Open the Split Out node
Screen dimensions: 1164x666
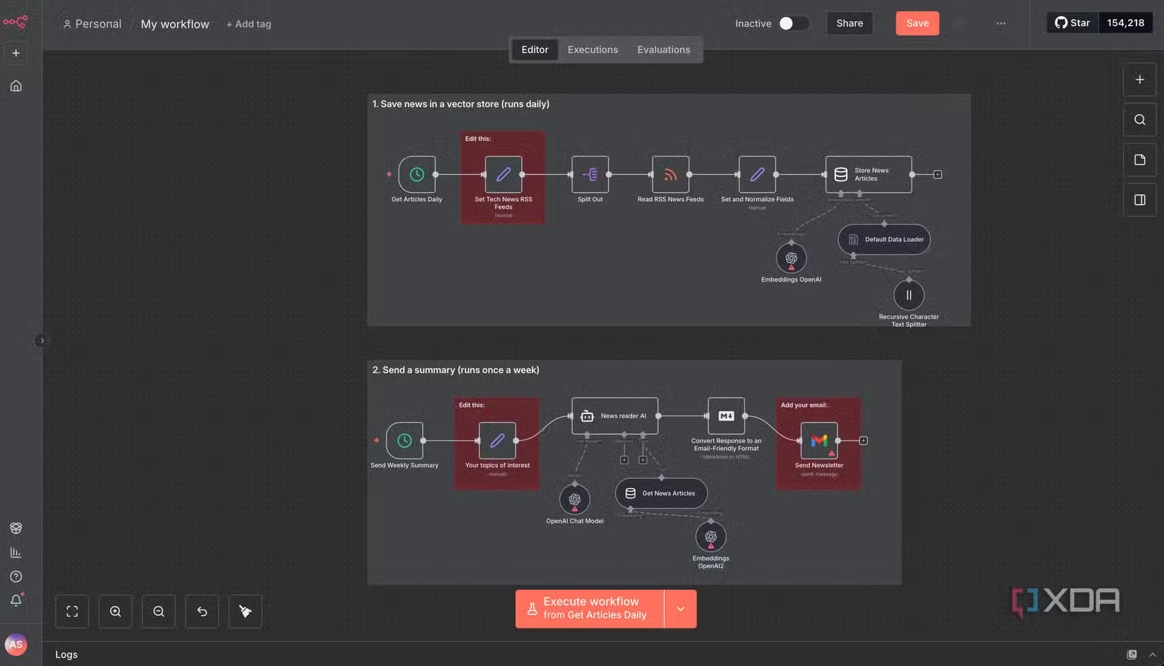pos(590,174)
